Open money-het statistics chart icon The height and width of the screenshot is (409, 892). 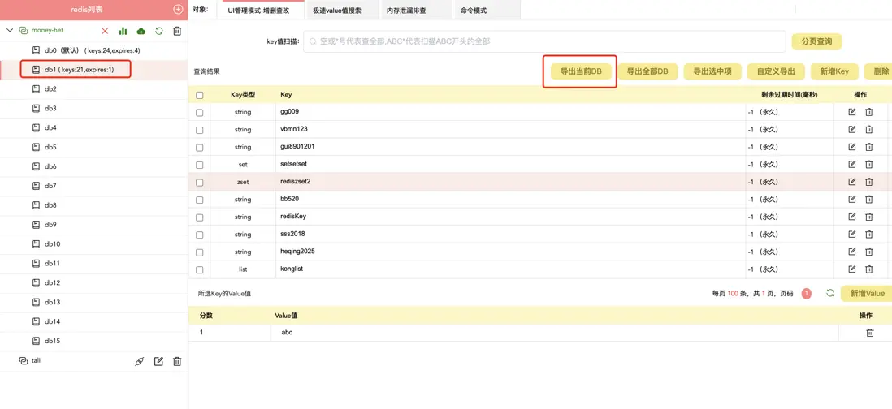pos(123,31)
